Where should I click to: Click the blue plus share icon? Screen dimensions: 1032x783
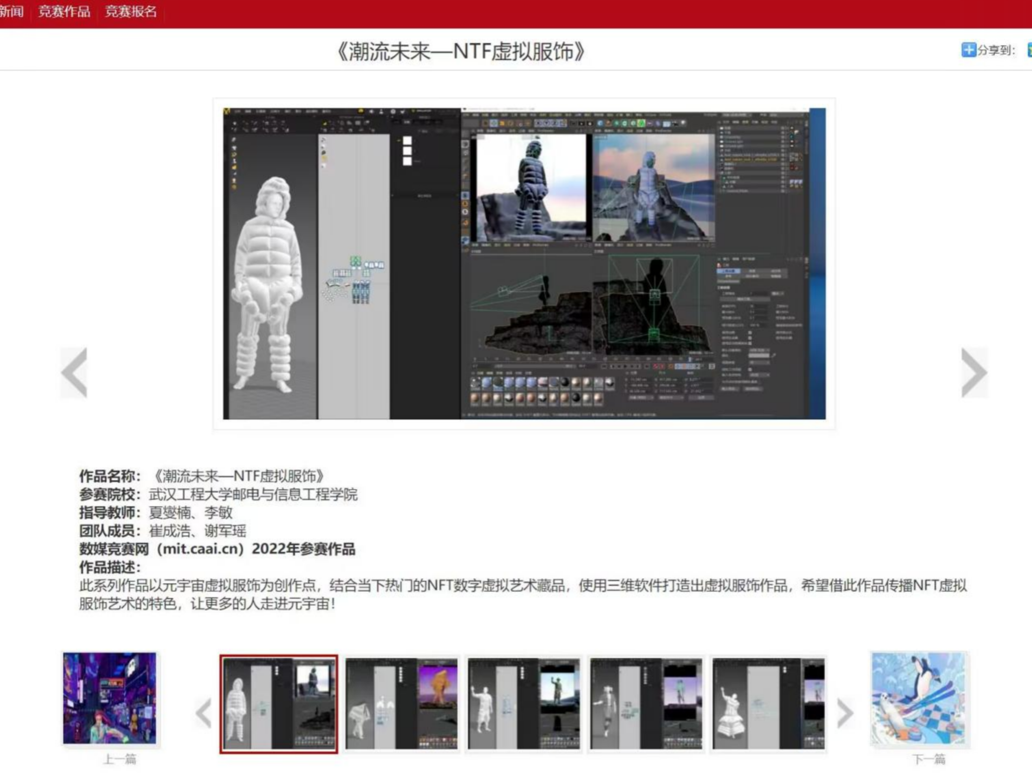[x=969, y=50]
